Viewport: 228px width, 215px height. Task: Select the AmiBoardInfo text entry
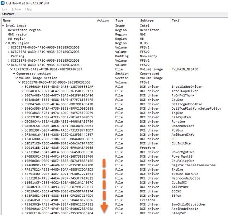click(x=183, y=135)
